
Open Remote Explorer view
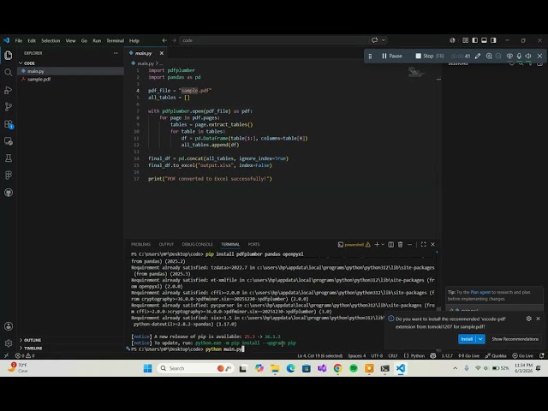9,141
